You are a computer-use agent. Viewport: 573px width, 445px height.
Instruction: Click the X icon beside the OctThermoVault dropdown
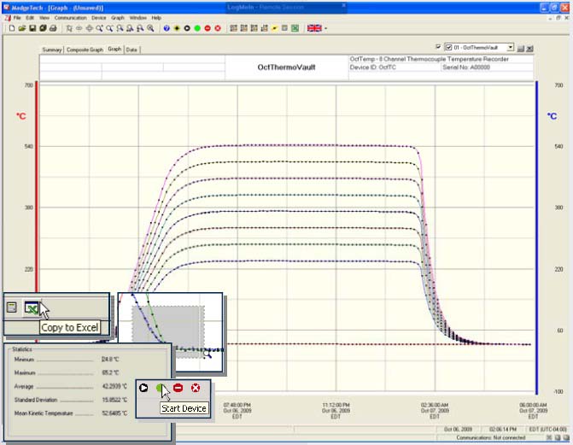[x=530, y=48]
